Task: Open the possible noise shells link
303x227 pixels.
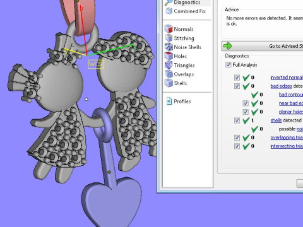Action: point(300,129)
